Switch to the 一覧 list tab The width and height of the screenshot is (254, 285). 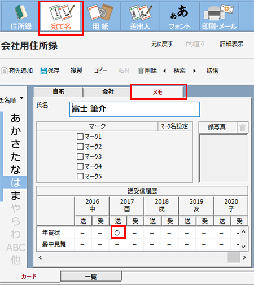point(91,277)
